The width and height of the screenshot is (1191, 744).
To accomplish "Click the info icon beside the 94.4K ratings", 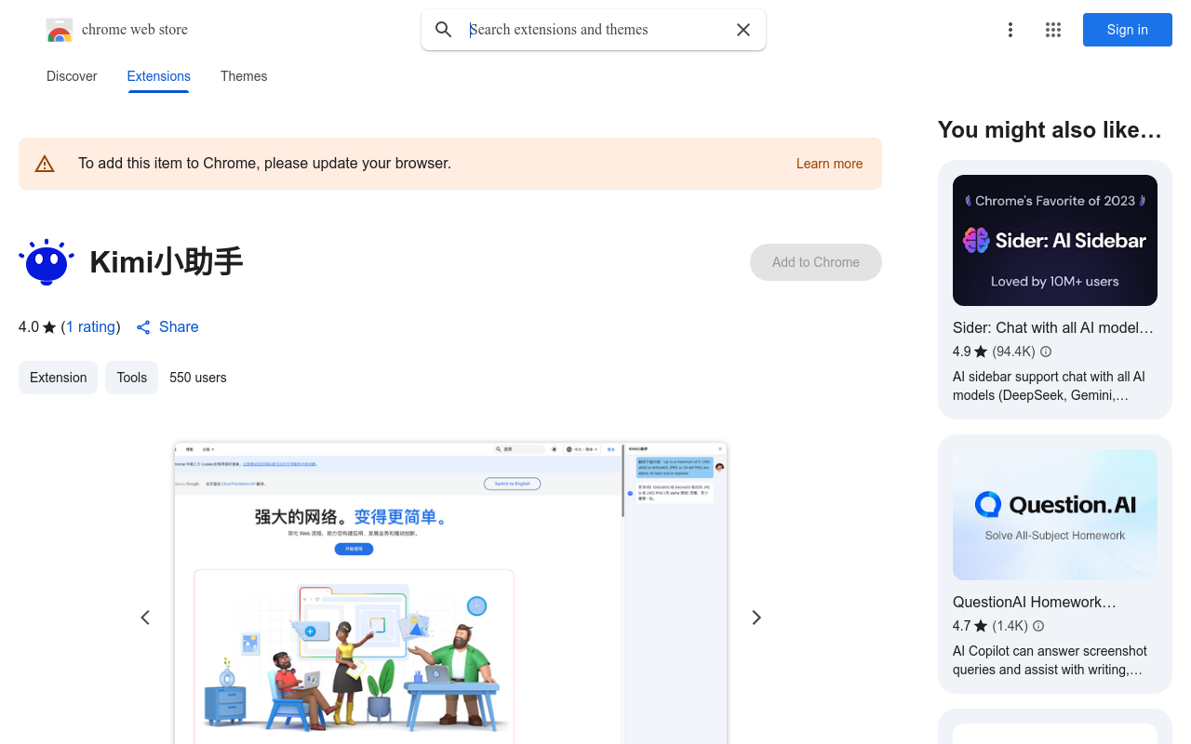I will tap(1046, 352).
